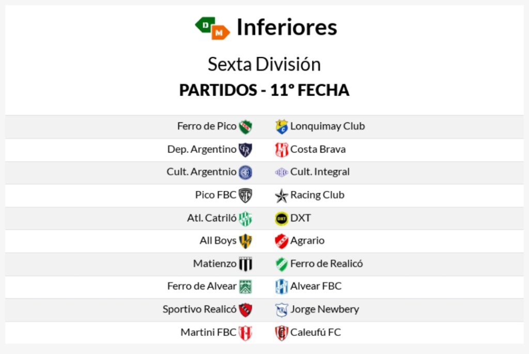Click the yellow DXT team badge
Viewport: 529px width, 354px height.
pos(282,218)
